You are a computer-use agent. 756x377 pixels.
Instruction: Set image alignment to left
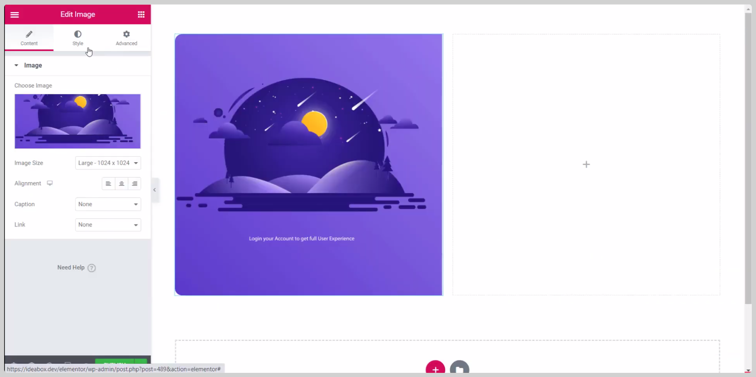108,184
